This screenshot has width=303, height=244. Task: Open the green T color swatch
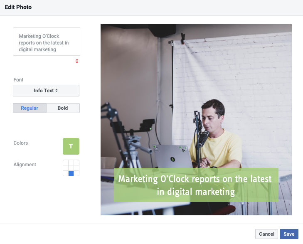point(71,146)
